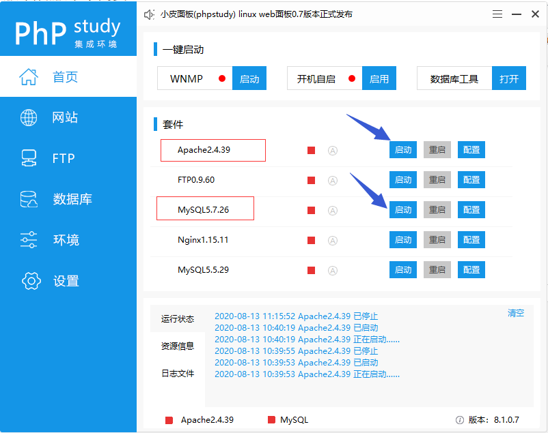548x433 pixels.
Task: Enable boot auto-start with 启用 button
Action: (379, 78)
